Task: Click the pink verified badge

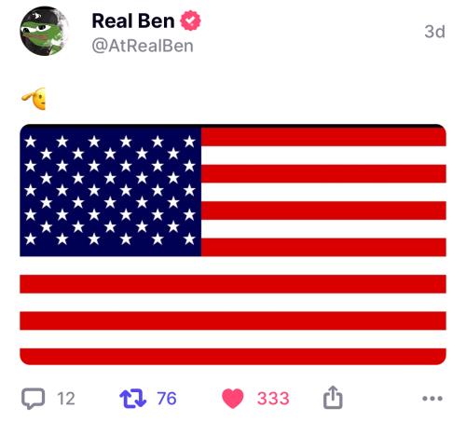Action: click(x=190, y=20)
